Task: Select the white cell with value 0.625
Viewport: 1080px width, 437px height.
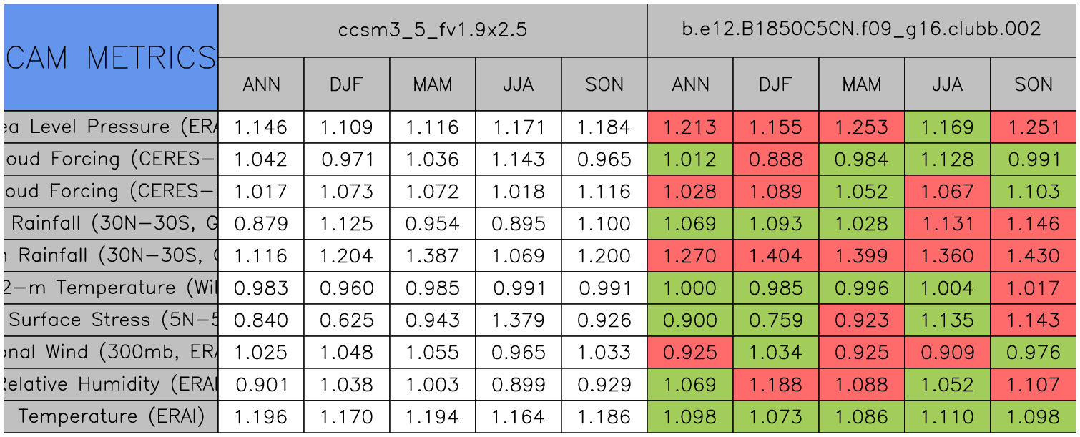Action: [x=346, y=320]
